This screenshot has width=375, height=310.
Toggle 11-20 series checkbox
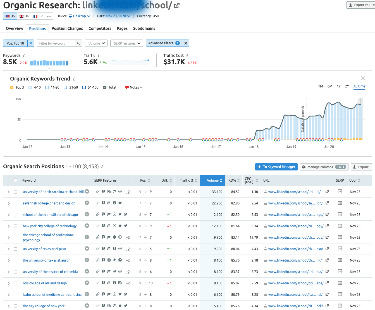pos(47,87)
